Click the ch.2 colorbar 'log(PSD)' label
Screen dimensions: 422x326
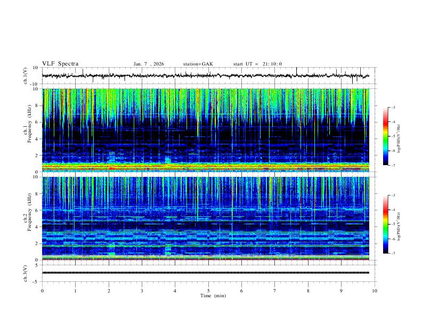pos(399,227)
